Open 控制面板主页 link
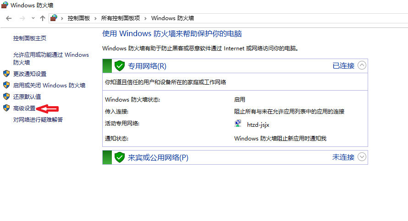This screenshot has height=221, width=408. coord(30,38)
